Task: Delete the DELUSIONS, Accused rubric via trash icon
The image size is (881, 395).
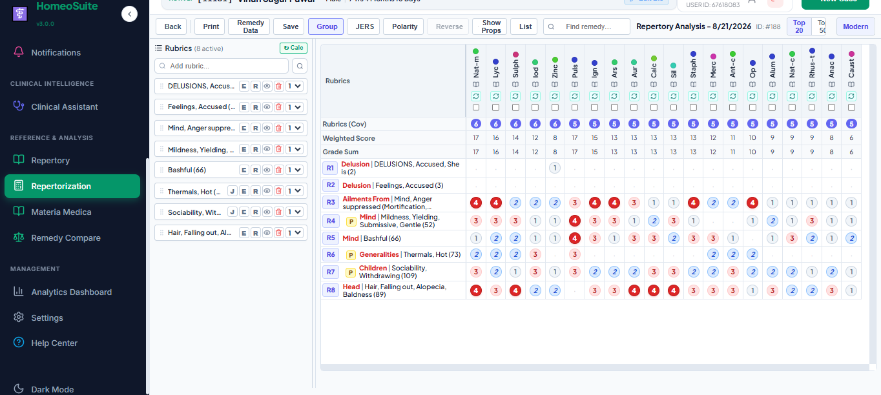Action: tap(278, 86)
